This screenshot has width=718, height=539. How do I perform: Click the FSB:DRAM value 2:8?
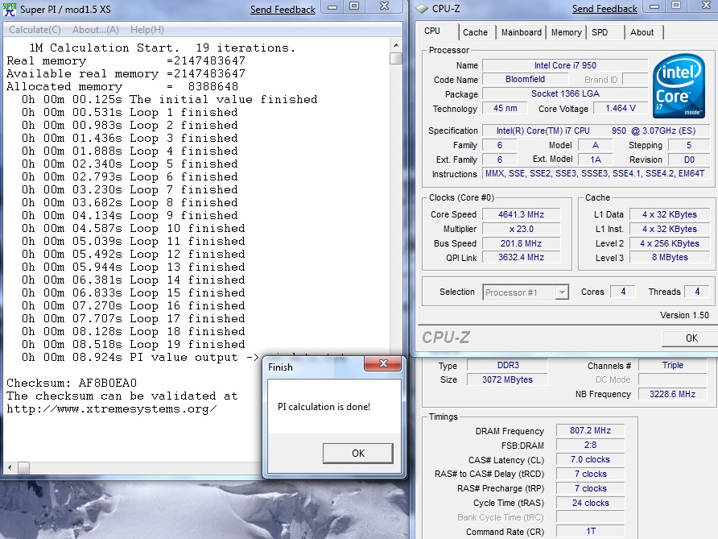click(x=590, y=445)
